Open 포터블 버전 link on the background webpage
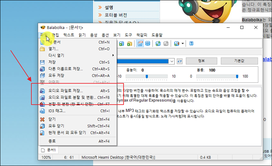 (x=116, y=15)
